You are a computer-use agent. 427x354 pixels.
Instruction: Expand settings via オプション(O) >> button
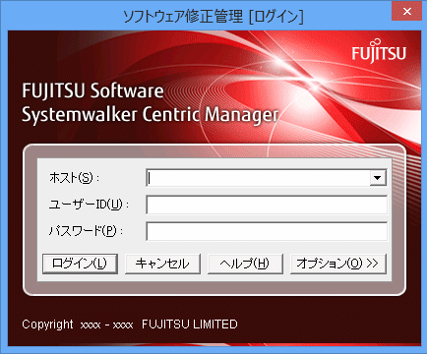338,264
